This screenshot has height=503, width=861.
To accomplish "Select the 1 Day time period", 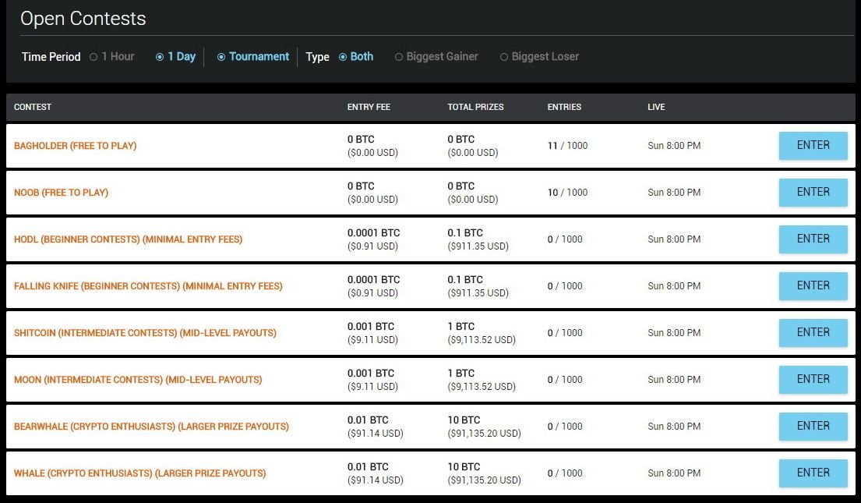I will 176,57.
